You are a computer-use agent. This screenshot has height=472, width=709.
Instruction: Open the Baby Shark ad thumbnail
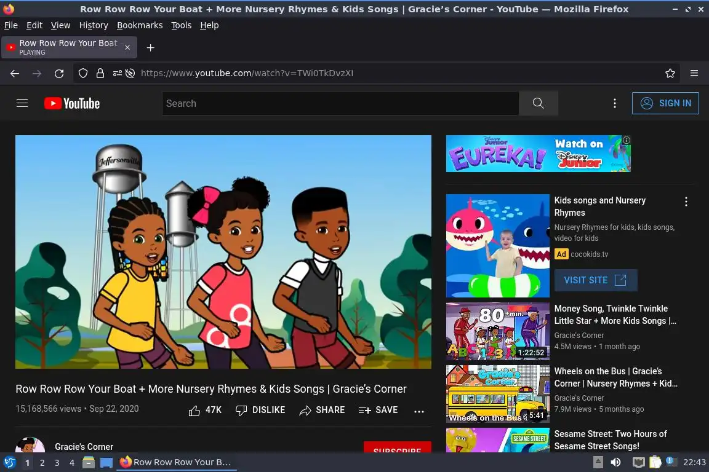[498, 246]
